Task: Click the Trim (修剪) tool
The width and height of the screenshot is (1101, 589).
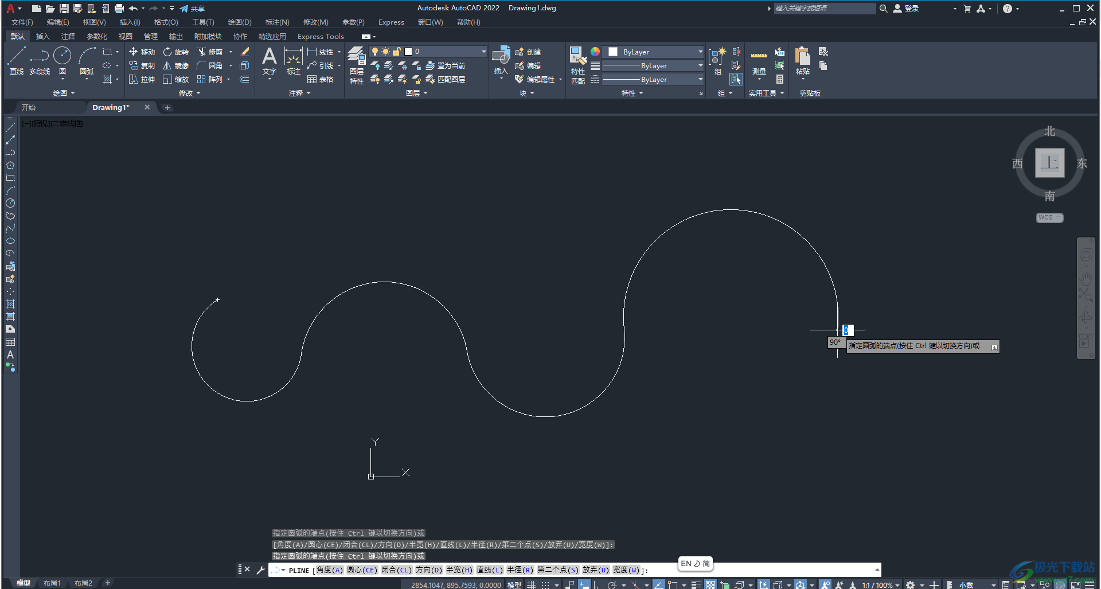Action: click(210, 52)
